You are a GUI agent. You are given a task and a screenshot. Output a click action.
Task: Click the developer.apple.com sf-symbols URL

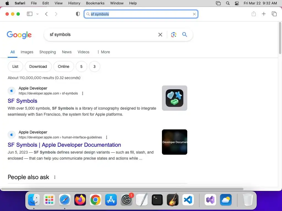pos(48,93)
